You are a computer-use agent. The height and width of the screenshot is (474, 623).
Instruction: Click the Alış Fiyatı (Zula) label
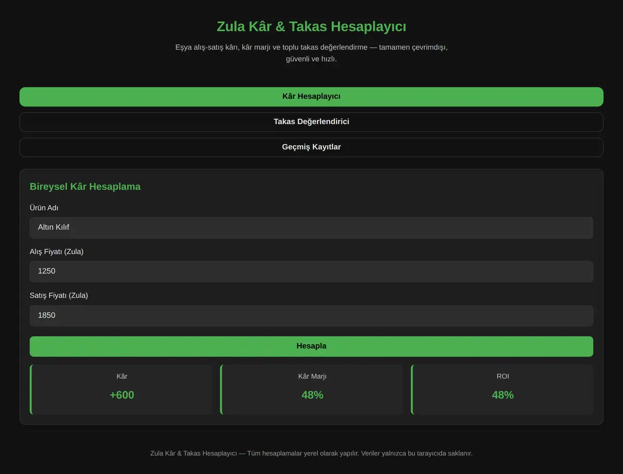(57, 252)
